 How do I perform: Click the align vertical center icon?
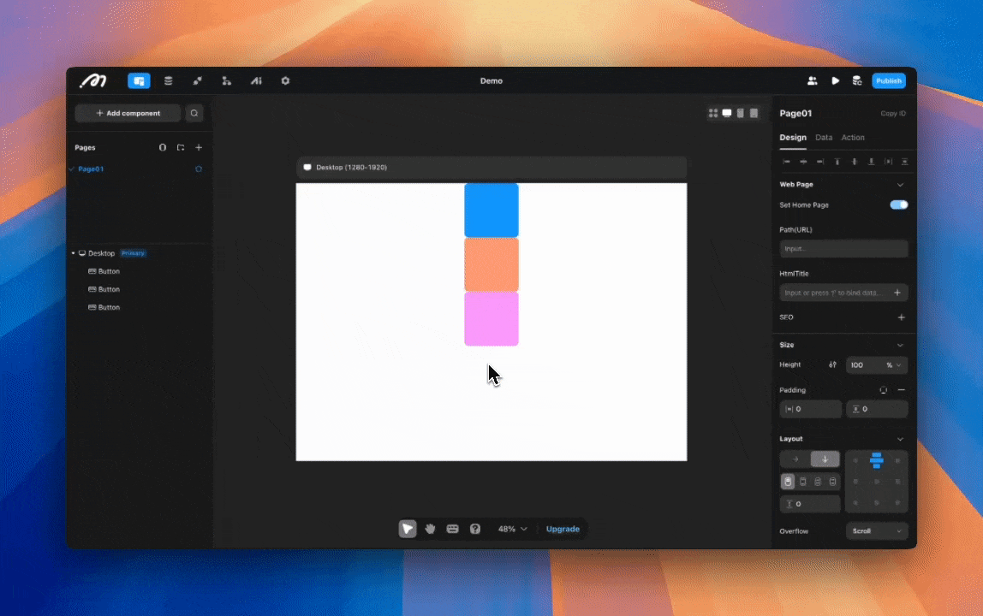pos(854,162)
